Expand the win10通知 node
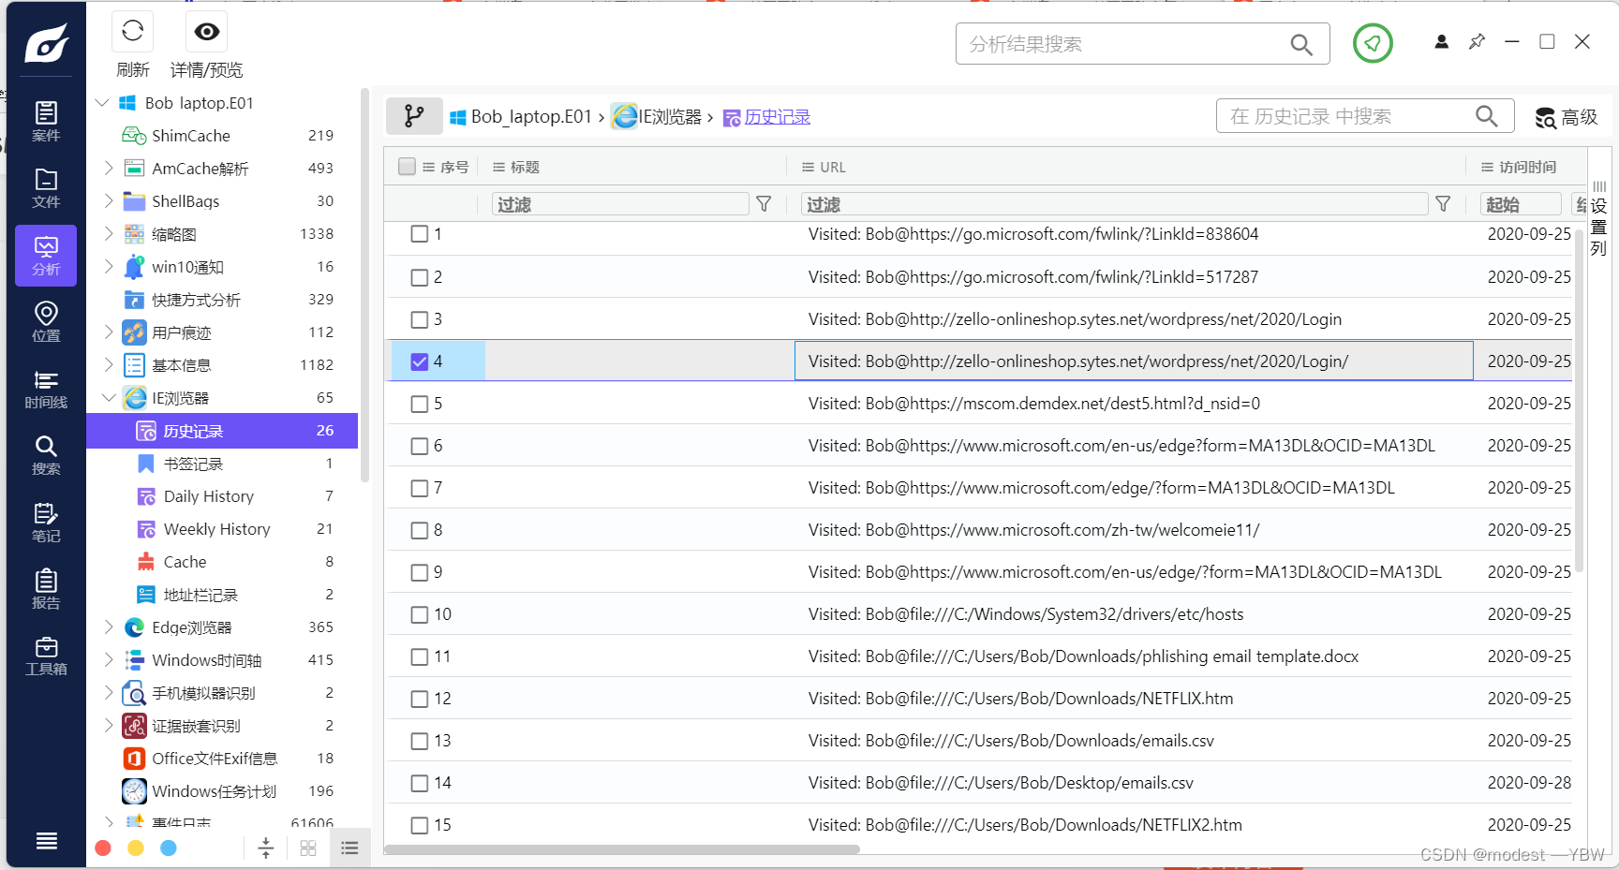 click(109, 266)
